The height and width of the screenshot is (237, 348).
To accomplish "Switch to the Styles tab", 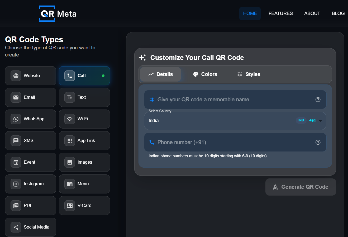I will [249, 74].
